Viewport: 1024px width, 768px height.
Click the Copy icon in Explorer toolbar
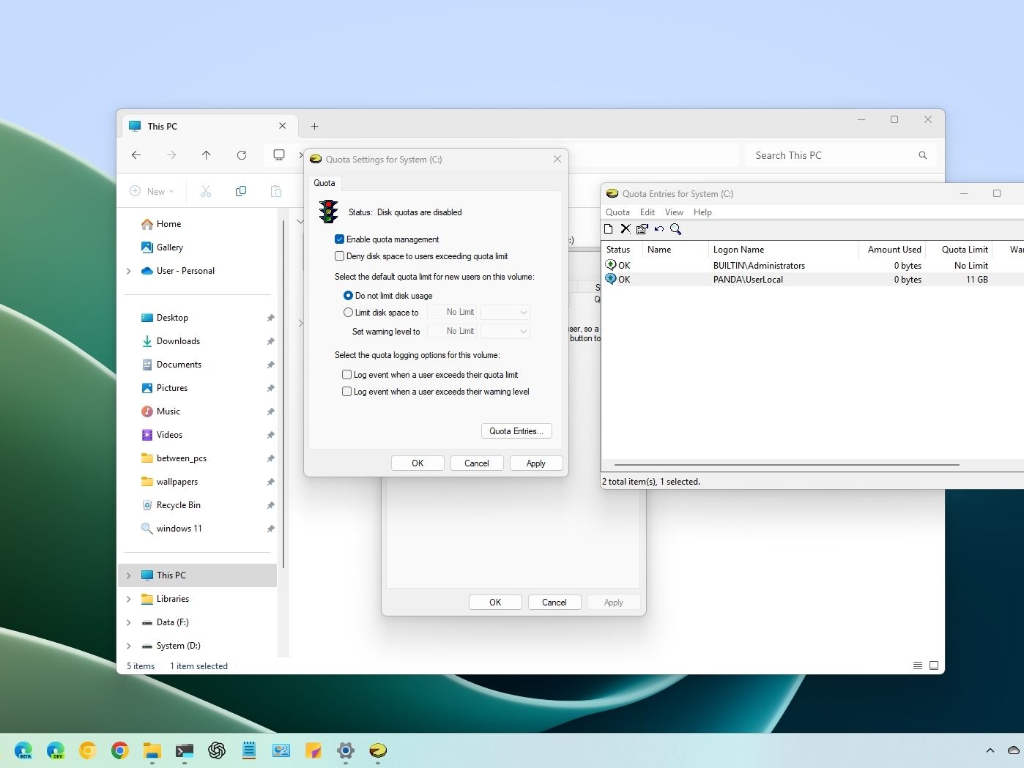pyautogui.click(x=241, y=191)
